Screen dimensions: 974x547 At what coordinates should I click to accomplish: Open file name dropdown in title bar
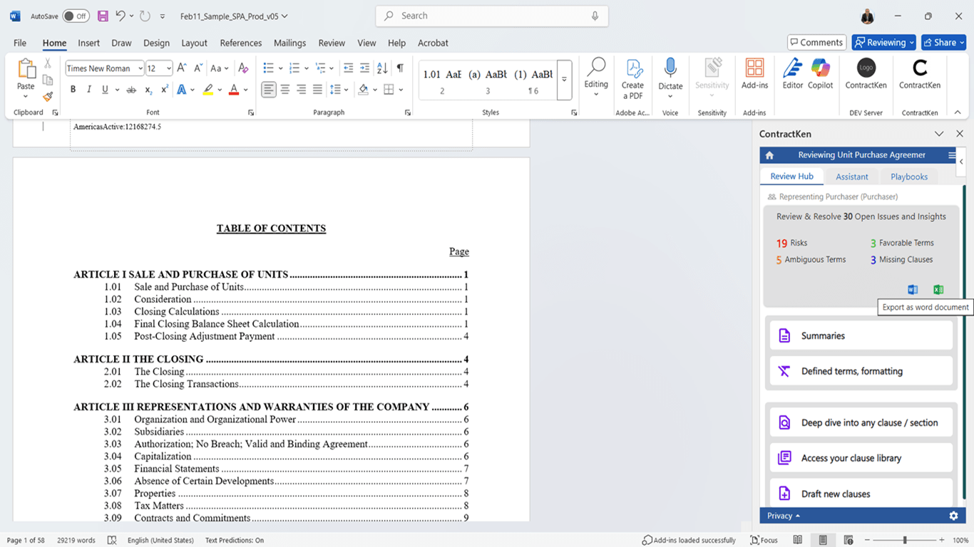(284, 16)
